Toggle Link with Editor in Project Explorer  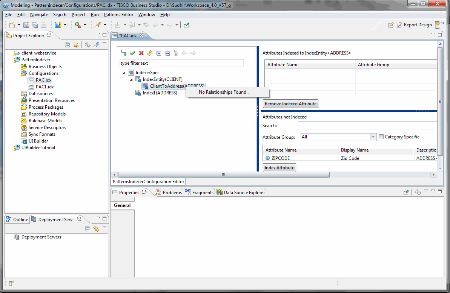(76, 45)
